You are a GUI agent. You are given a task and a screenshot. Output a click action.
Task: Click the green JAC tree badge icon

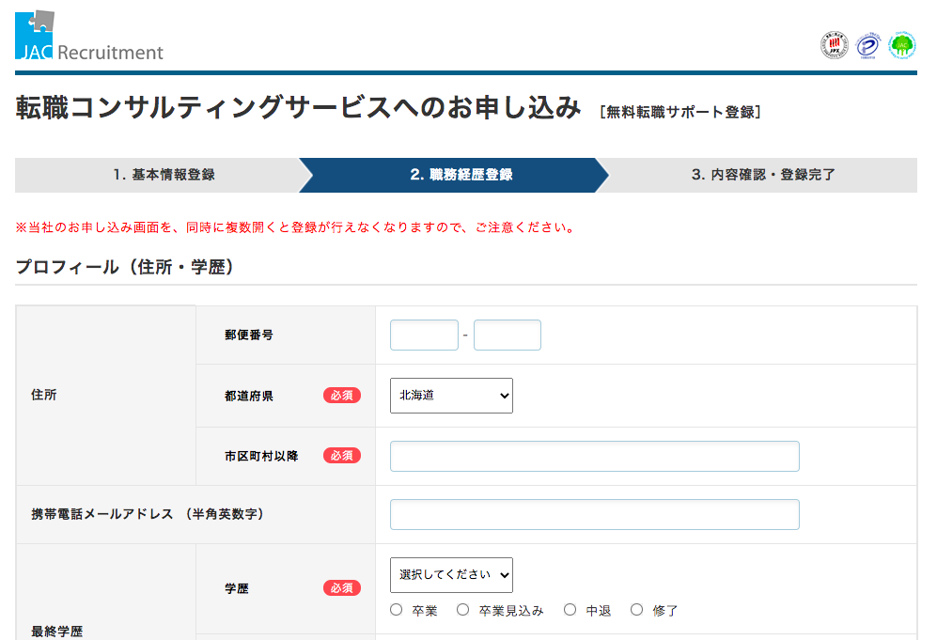pos(901,45)
